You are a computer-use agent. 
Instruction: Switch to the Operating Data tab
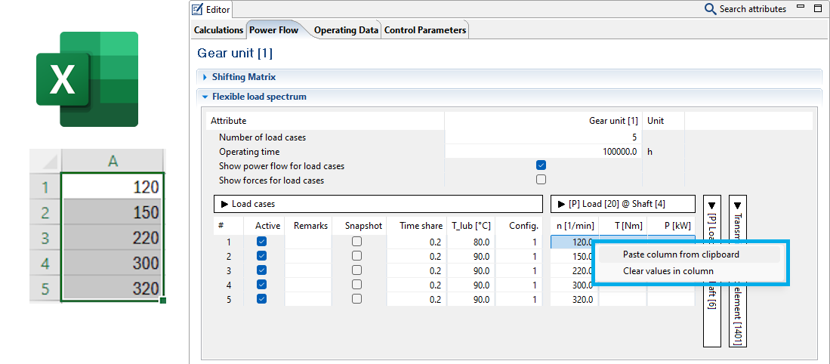346,30
